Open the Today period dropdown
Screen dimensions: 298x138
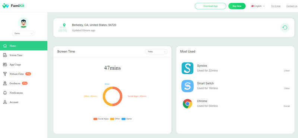coord(156,51)
